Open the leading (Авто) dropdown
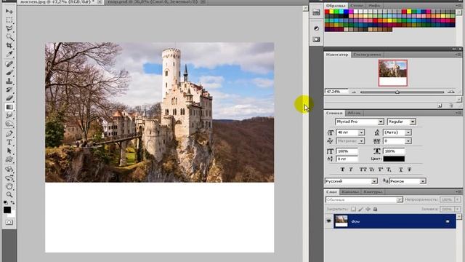This screenshot has width=465, height=262. coord(408,132)
